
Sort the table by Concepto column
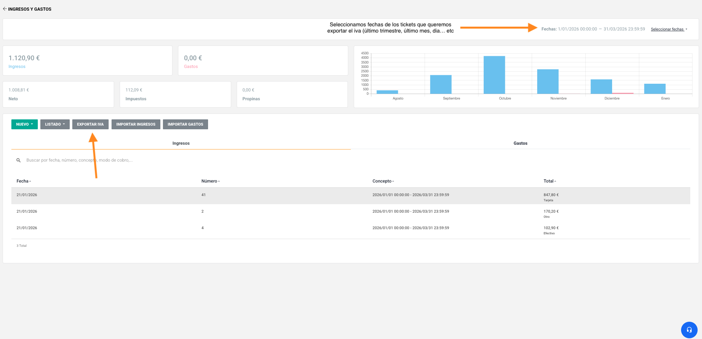coord(383,181)
